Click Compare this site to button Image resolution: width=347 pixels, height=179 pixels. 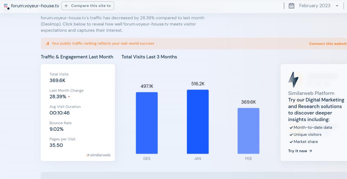(x=87, y=6)
